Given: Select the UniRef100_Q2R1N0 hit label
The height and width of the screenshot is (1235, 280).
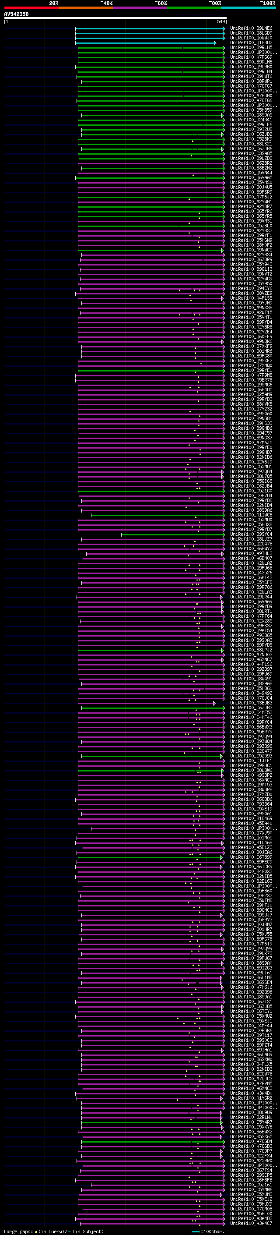Looking at the screenshot, I should pyautogui.click(x=251, y=1117).
